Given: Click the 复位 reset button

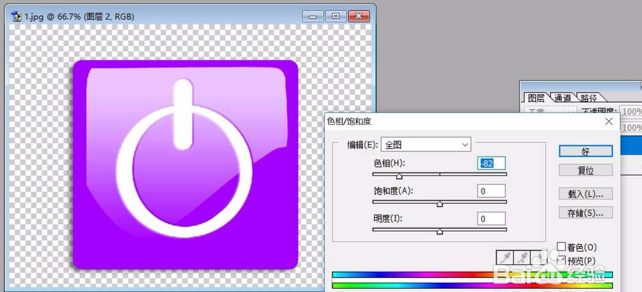Looking at the screenshot, I should pos(586,170).
